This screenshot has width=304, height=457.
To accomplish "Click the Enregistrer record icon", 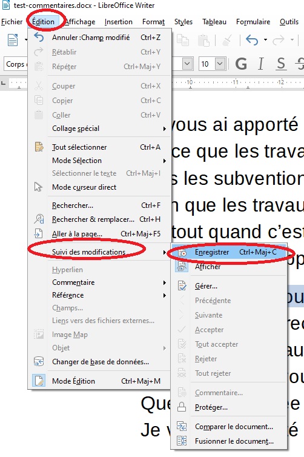I will pos(182,252).
